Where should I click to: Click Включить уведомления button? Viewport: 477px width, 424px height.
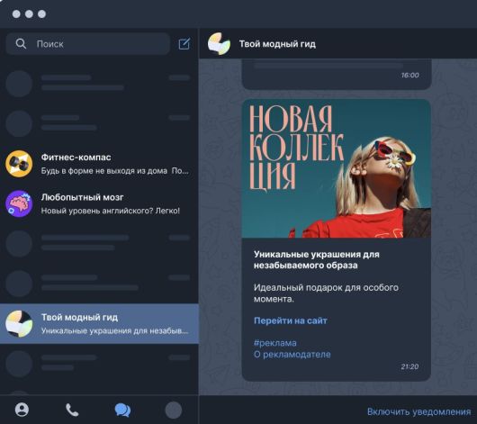418,411
